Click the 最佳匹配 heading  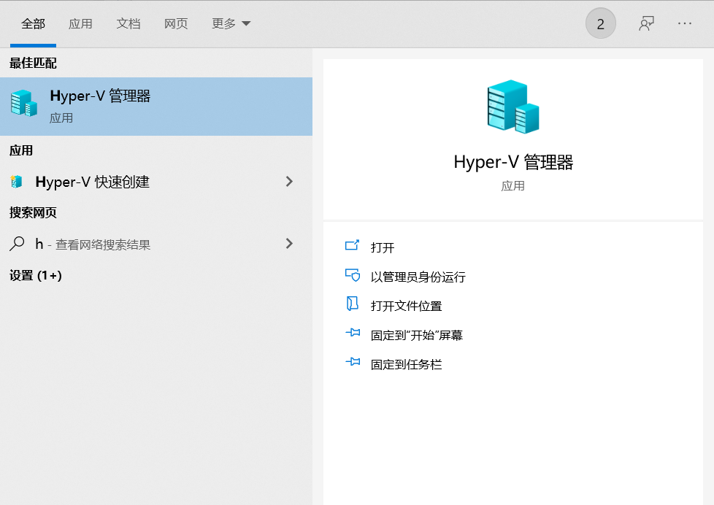click(33, 63)
